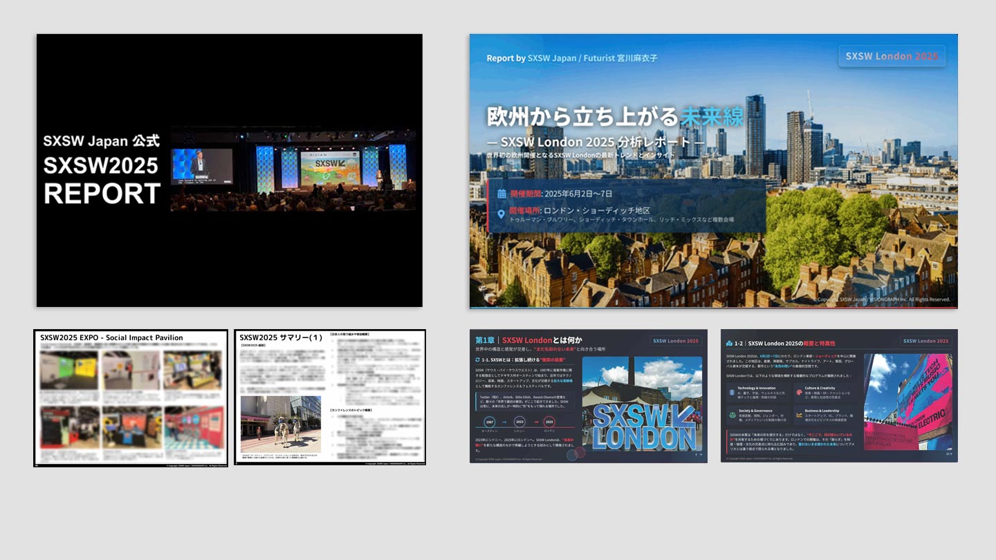Click the 'SXSW2025 EXPO - Social Impact Pavilion' title

click(111, 337)
